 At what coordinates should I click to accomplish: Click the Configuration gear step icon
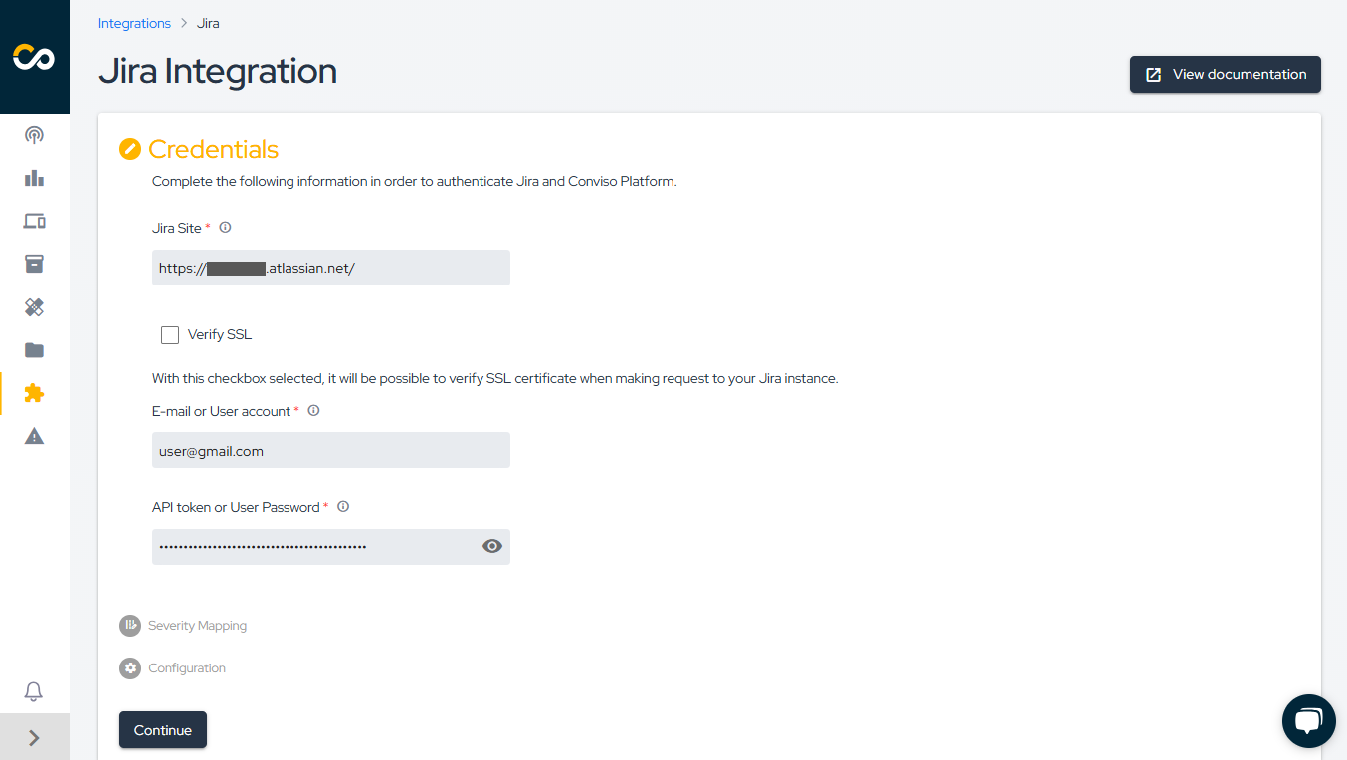pos(130,668)
